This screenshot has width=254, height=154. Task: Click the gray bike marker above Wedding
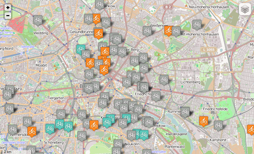[x=38, y=20]
